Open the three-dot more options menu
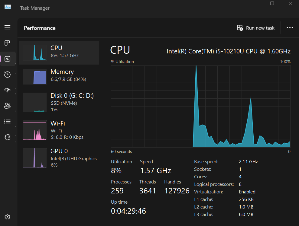 290,28
